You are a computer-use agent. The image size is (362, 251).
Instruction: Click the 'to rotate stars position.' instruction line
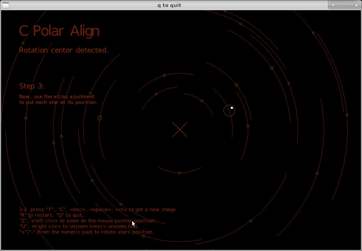tap(86, 232)
